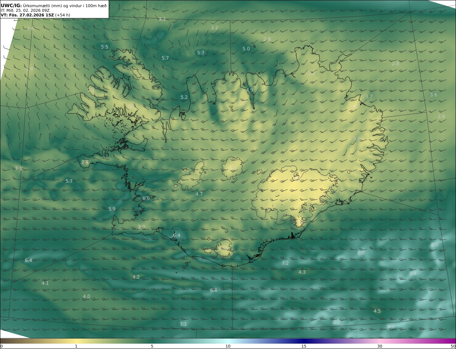The width and height of the screenshot is (456, 349).
Task: Click the 4.1 precipitation value
Action: [45, 283]
